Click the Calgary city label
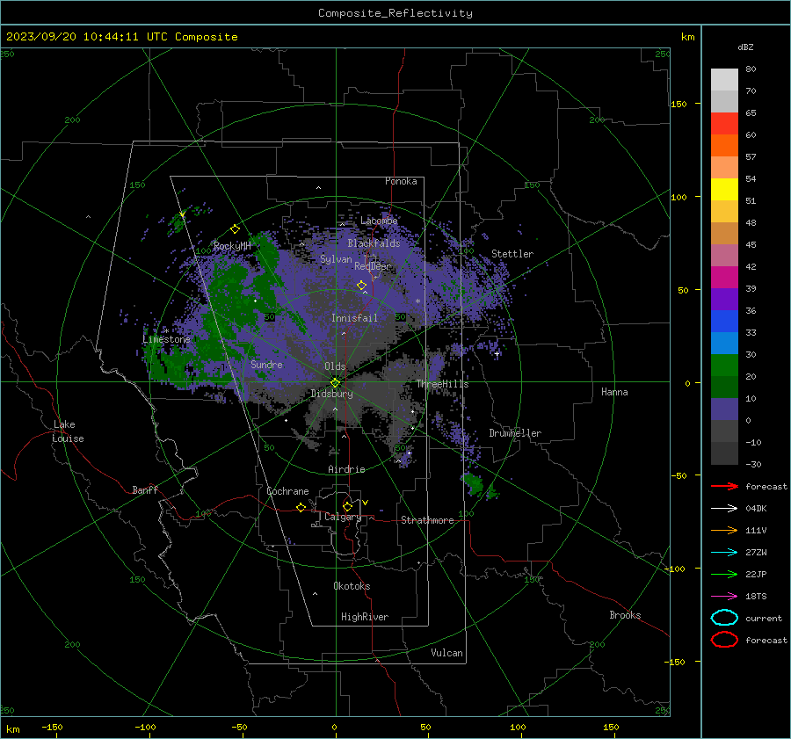791x739 pixels. 343,517
